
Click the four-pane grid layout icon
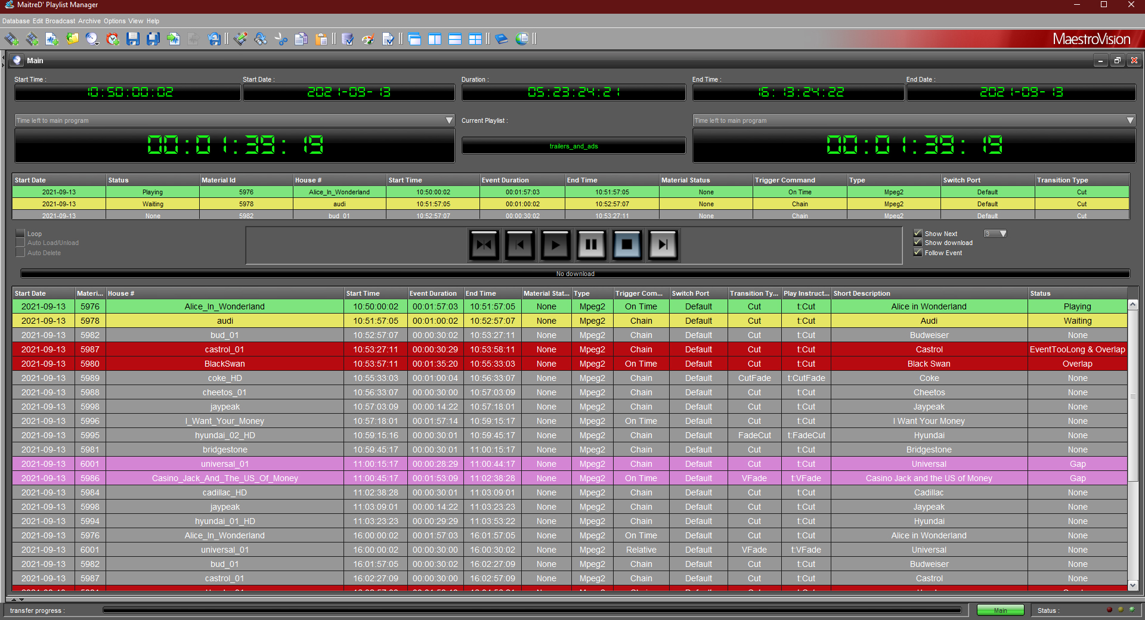[475, 39]
